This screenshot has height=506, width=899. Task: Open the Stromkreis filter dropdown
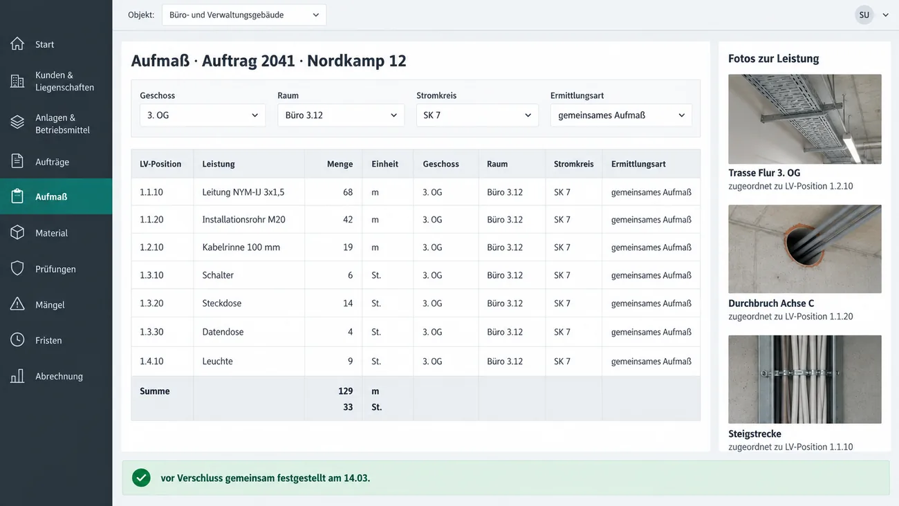coord(478,115)
